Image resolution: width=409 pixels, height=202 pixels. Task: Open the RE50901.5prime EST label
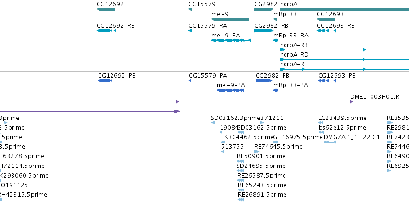(x=261, y=156)
